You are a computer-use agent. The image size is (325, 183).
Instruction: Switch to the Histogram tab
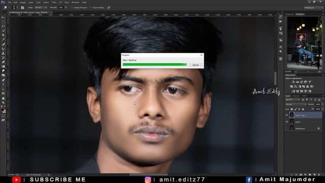coord(289,14)
